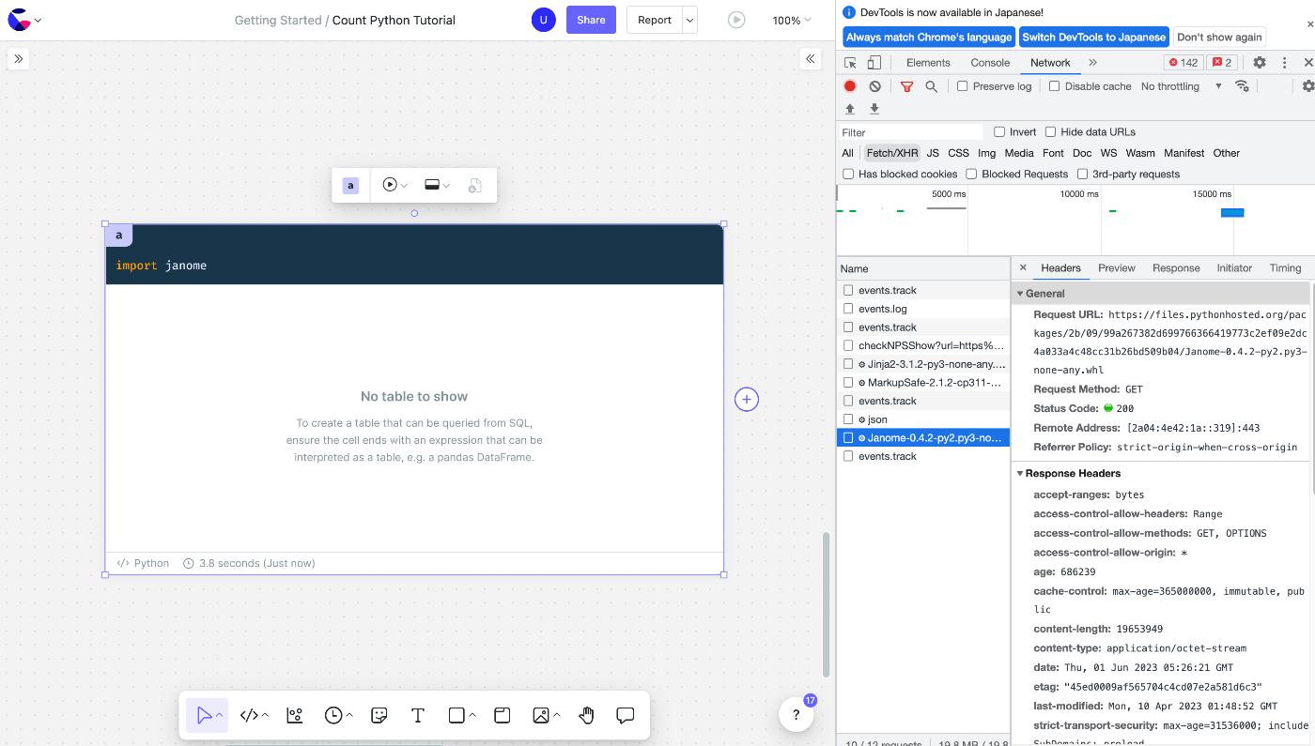
Task: Click the cell name 'a' toolbar icon
Action: (350, 186)
